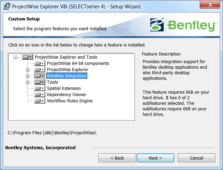Screen dimensions: 223x170
Task: Expand the Tools tree node
Action: pyautogui.click(x=28, y=82)
